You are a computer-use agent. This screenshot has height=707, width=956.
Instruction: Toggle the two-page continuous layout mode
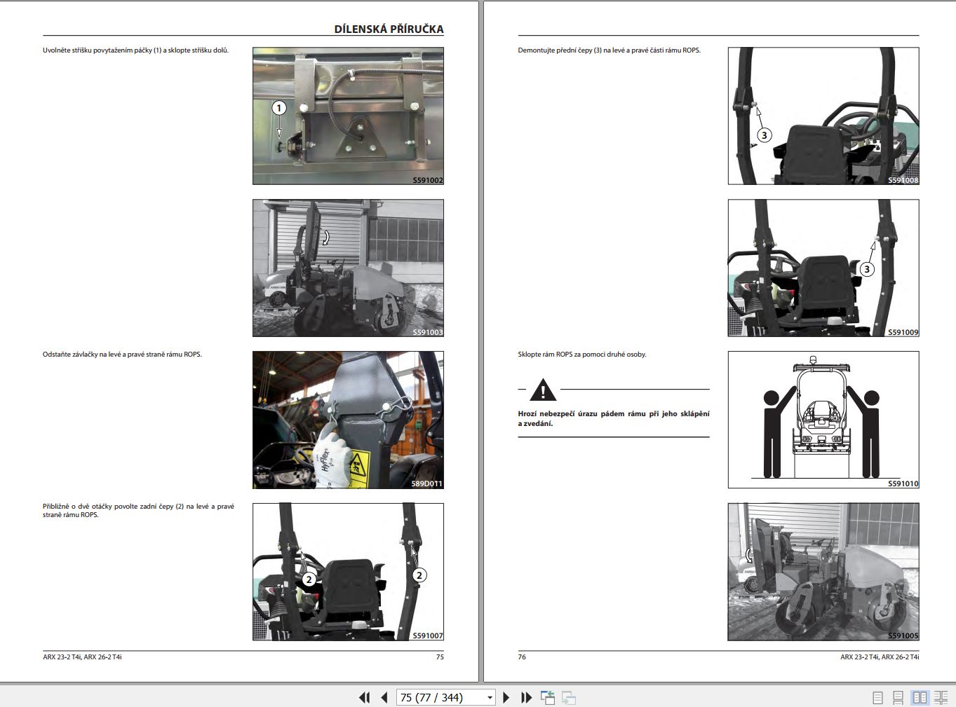pyautogui.click(x=942, y=697)
